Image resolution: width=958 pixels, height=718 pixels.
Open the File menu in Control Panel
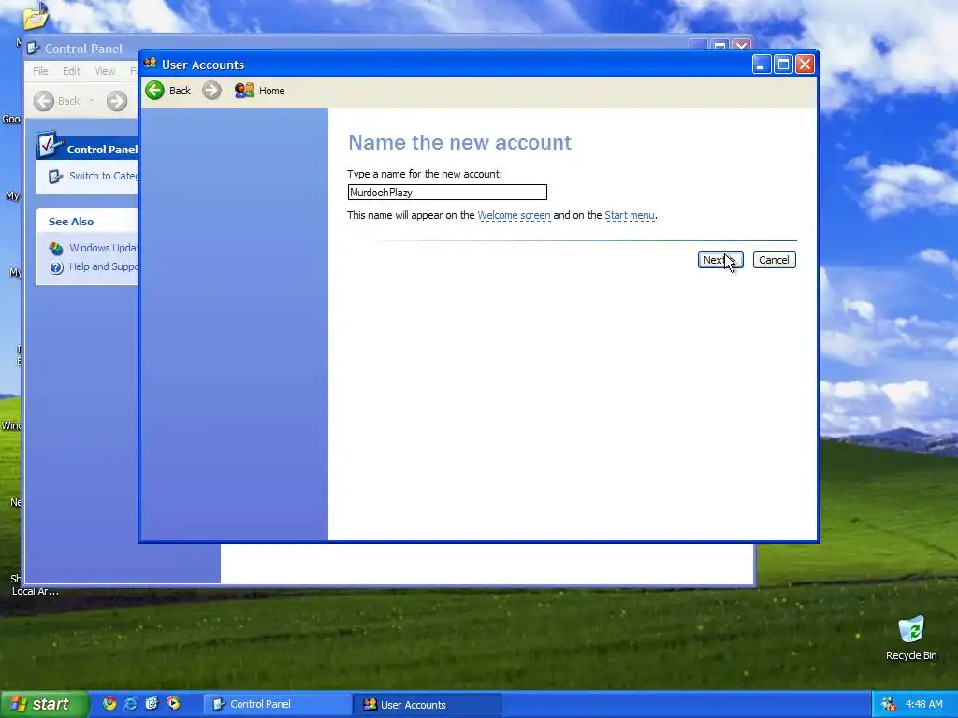40,71
